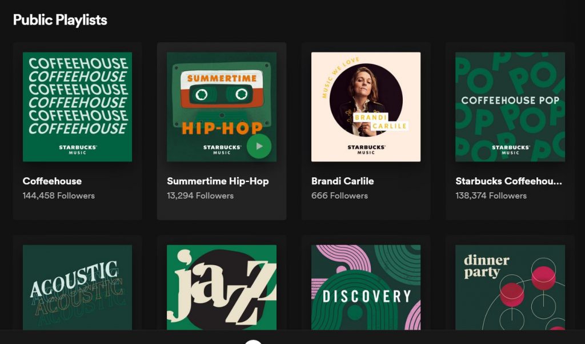Click the Starbucks Coffeehou... truncated title
This screenshot has height=344, width=585.
point(508,181)
